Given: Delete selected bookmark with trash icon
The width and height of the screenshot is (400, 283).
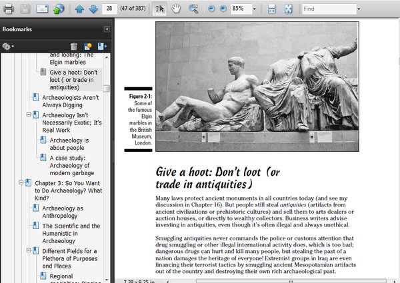Looking at the screenshot, I should tap(74, 46).
